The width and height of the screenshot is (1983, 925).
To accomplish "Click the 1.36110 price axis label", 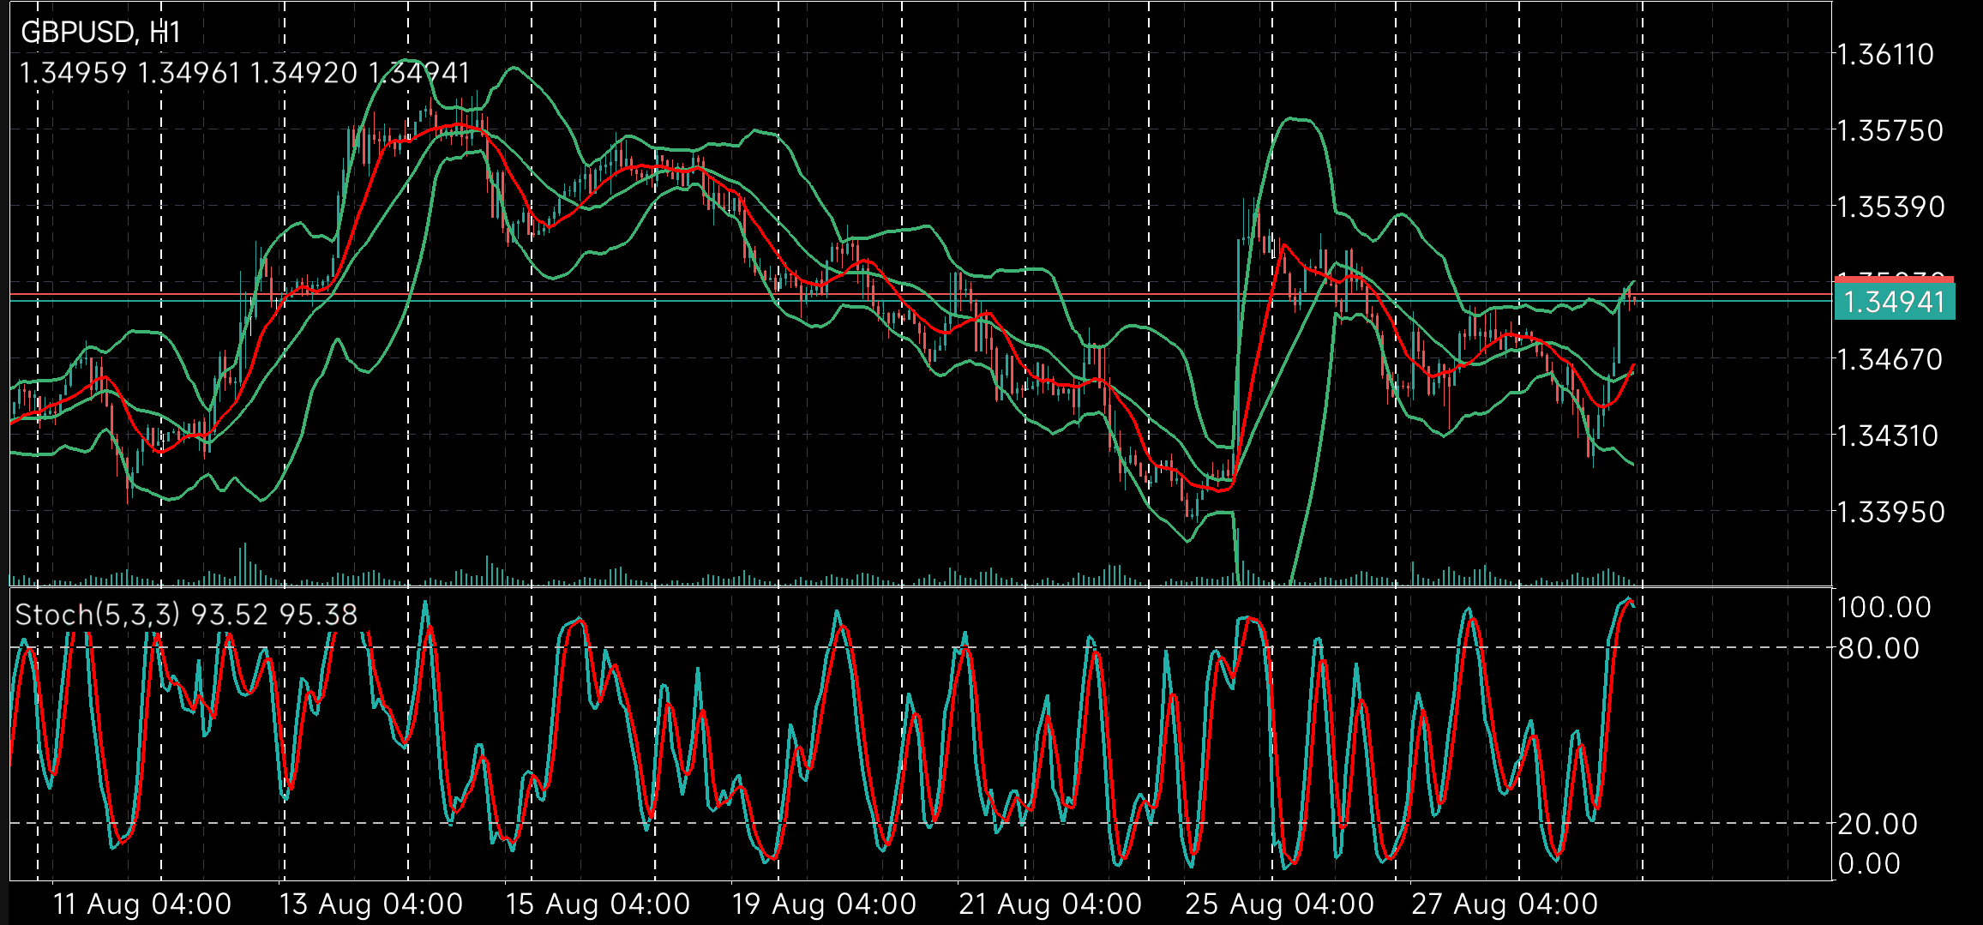I will tap(1884, 55).
